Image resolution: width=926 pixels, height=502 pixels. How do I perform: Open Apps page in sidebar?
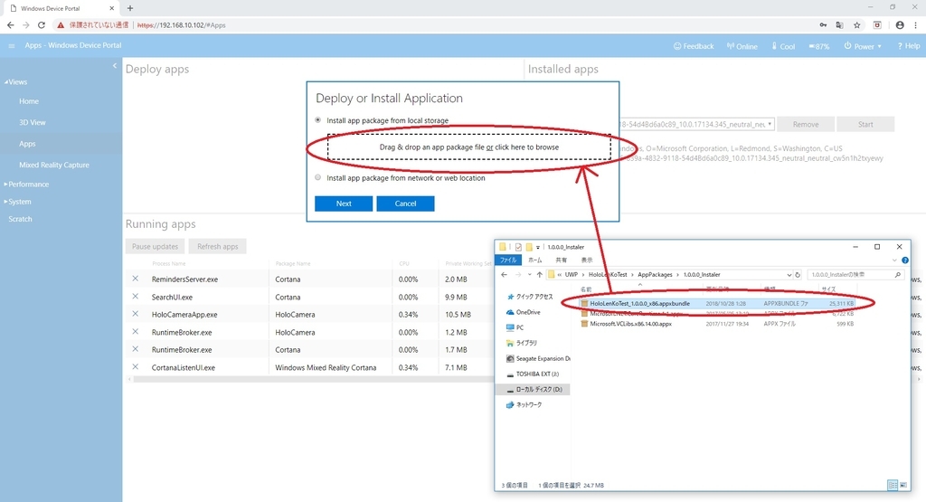[27, 144]
